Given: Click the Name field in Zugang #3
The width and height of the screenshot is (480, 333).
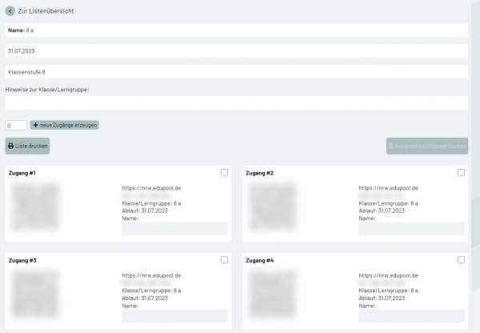Looking at the screenshot, I should pyautogui.click(x=174, y=316).
